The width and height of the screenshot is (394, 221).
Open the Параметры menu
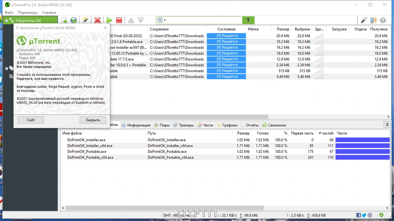[x=28, y=12]
